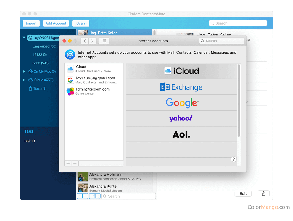Choose Google account provider

click(181, 103)
